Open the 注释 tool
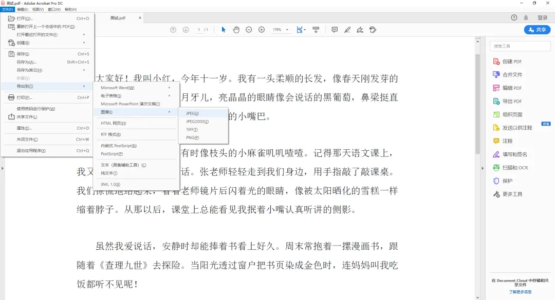 (x=503, y=141)
